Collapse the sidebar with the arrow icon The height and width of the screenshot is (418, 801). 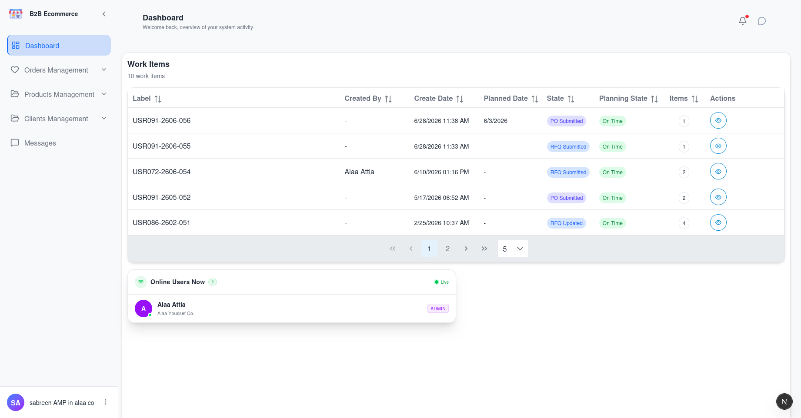(x=104, y=14)
